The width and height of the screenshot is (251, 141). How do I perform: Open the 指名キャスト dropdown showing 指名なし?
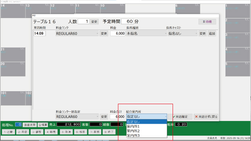(183, 33)
